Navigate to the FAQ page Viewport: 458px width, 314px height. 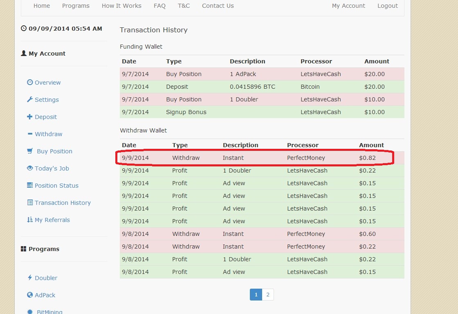click(159, 6)
